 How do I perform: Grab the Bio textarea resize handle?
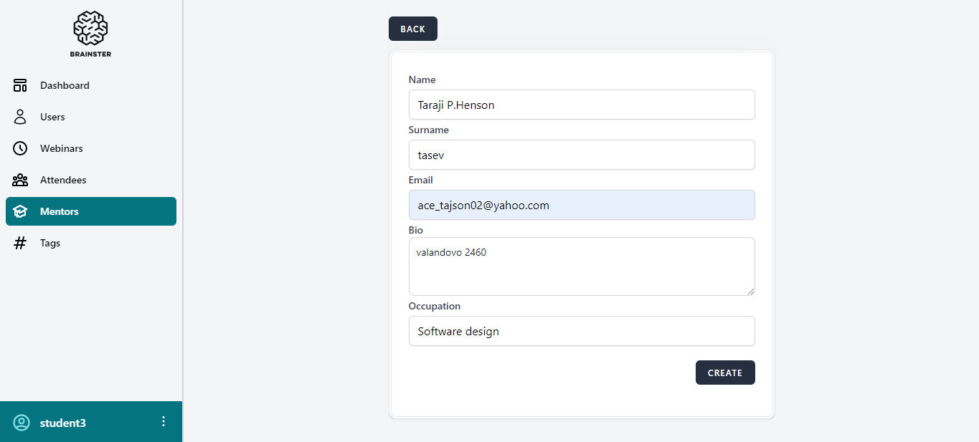pyautogui.click(x=750, y=291)
